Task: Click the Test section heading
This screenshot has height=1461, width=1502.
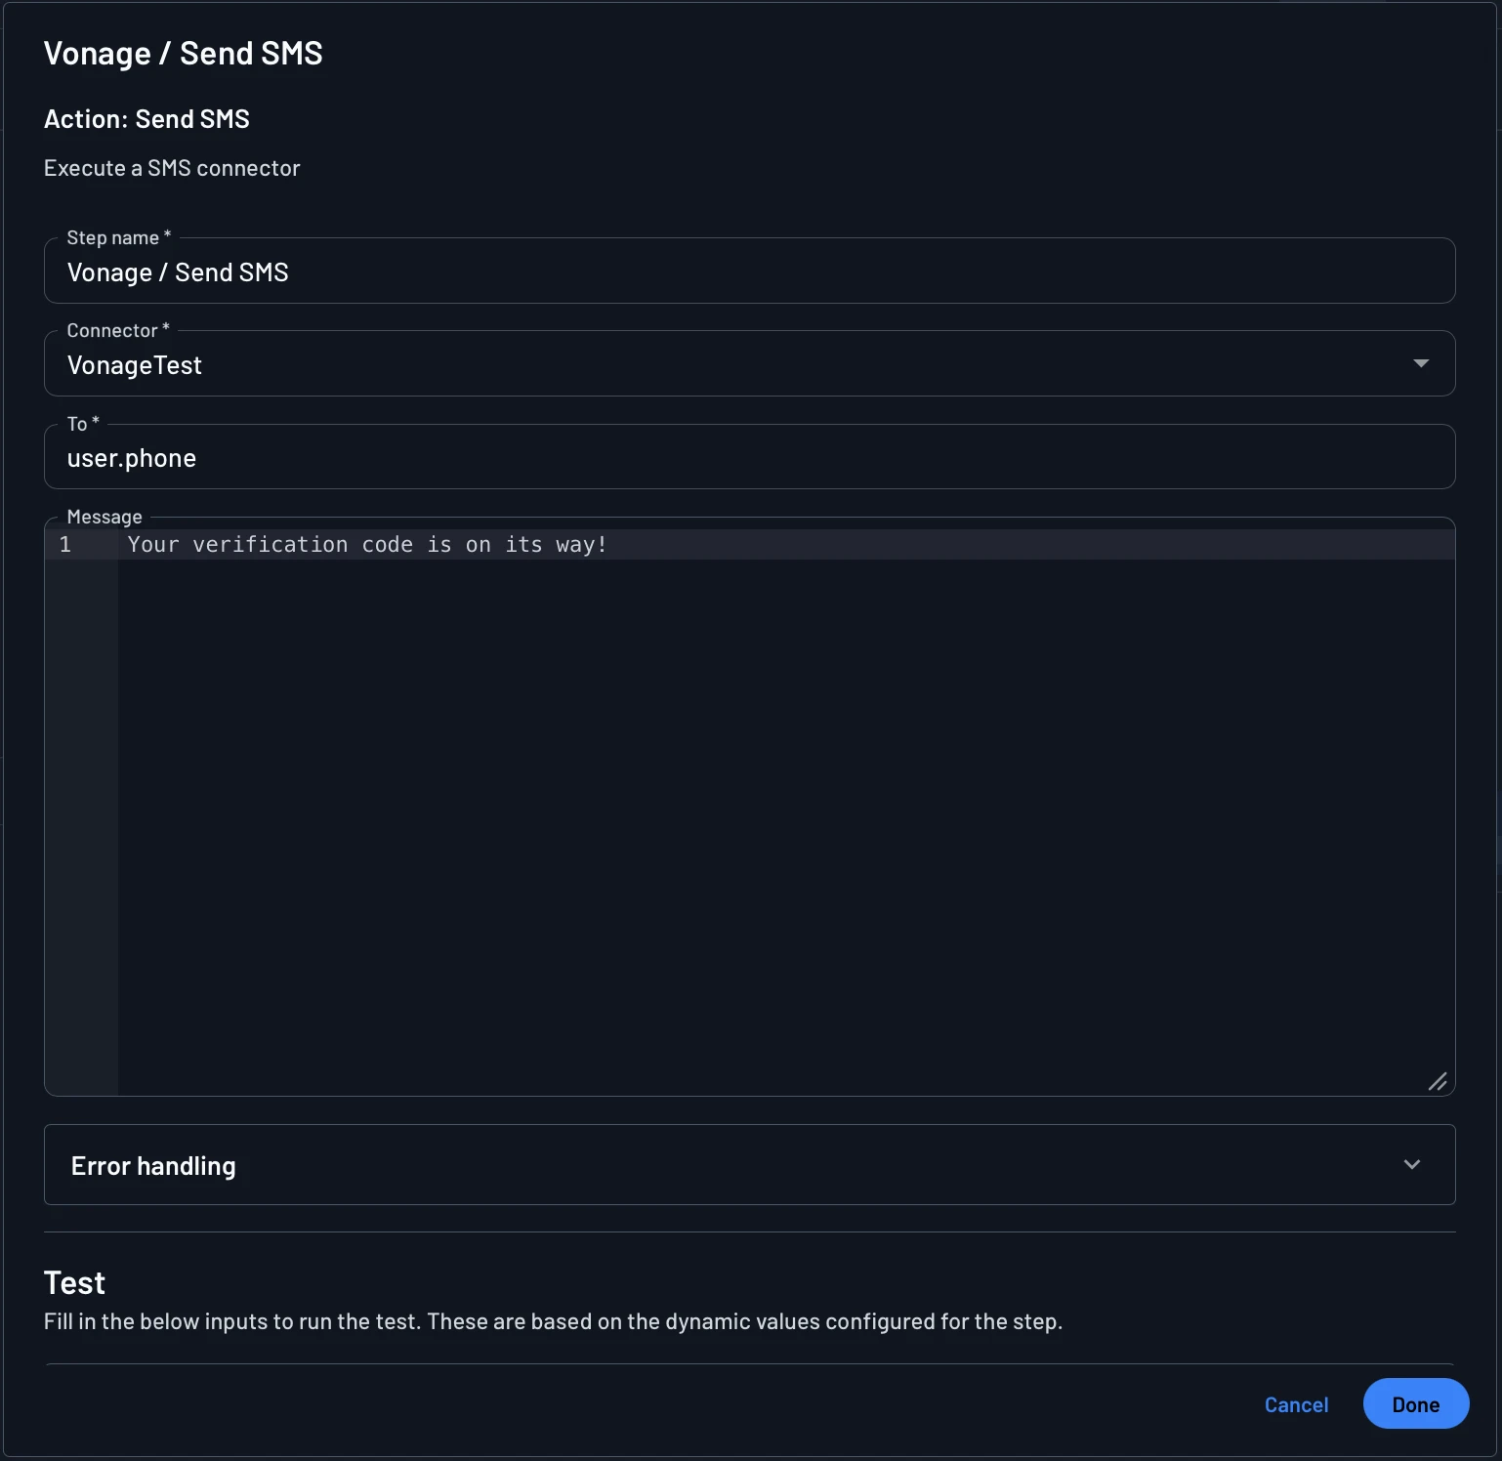Action: tap(74, 1283)
